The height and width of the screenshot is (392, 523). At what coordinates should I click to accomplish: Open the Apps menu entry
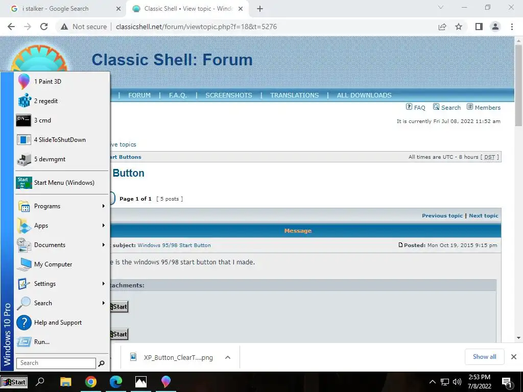tap(62, 226)
